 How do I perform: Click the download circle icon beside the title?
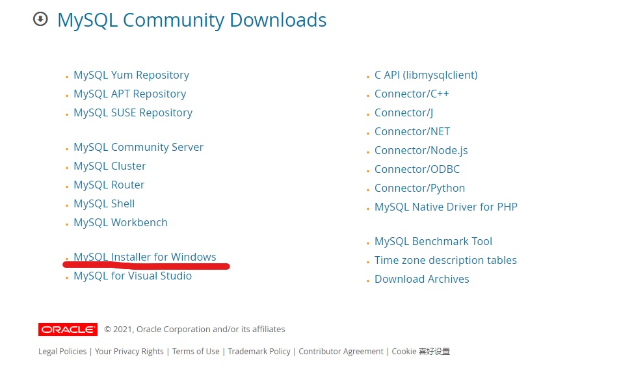point(40,19)
